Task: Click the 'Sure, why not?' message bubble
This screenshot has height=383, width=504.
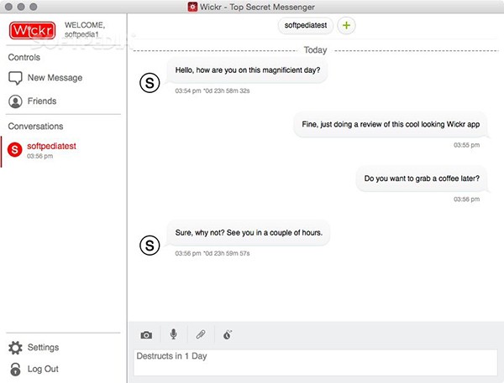Action: [249, 233]
